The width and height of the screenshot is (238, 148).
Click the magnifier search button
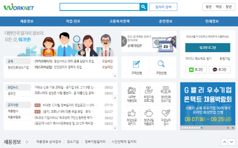pos(144,7)
